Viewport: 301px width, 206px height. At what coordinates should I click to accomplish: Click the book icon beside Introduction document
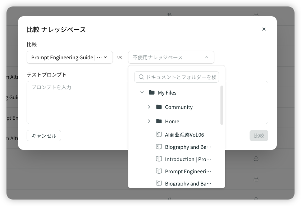point(159,159)
